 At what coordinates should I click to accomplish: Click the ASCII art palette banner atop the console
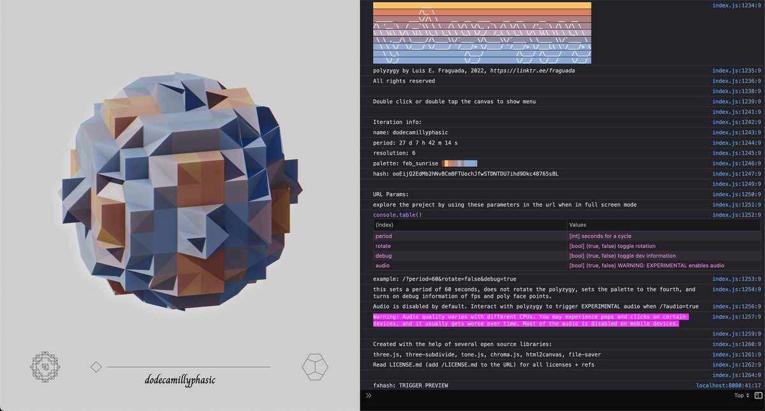(481, 32)
